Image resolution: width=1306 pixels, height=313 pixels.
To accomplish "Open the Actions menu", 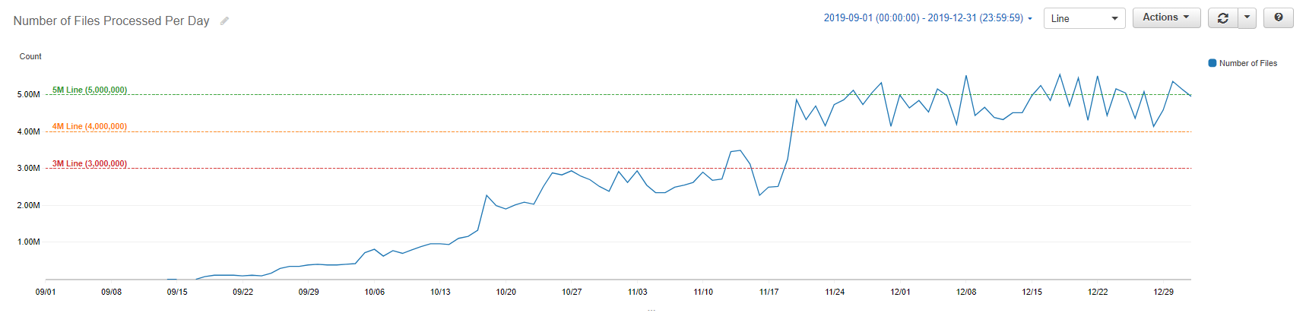I will click(1165, 17).
